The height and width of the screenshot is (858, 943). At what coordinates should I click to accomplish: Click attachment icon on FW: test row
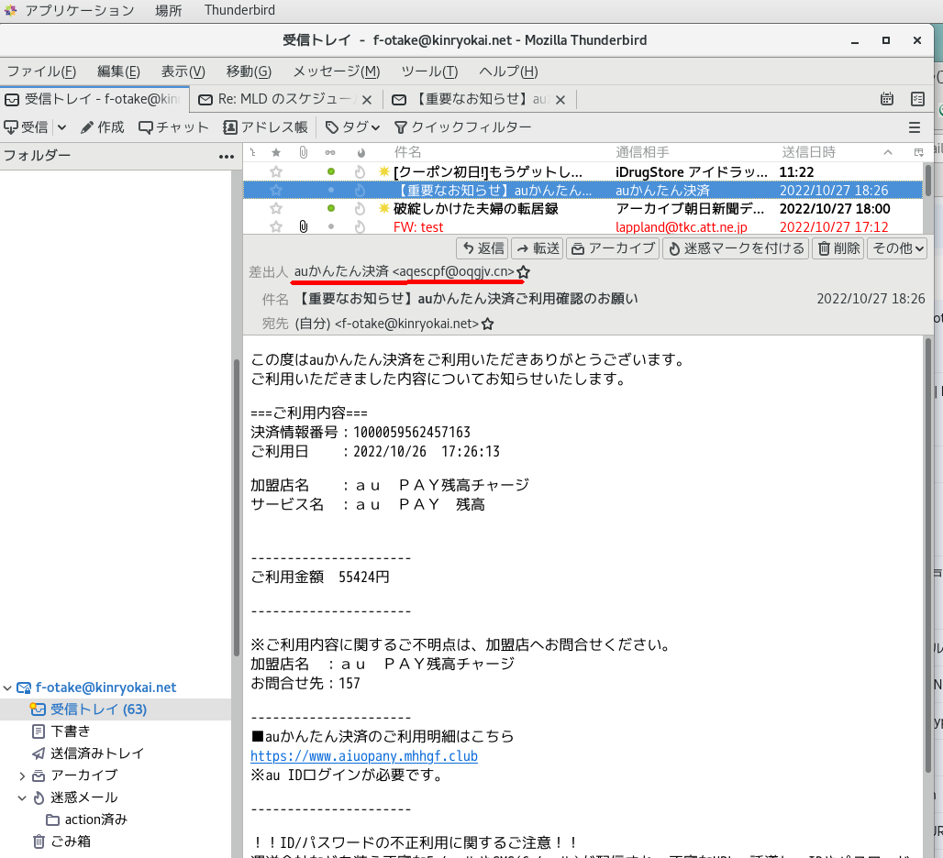click(x=303, y=226)
